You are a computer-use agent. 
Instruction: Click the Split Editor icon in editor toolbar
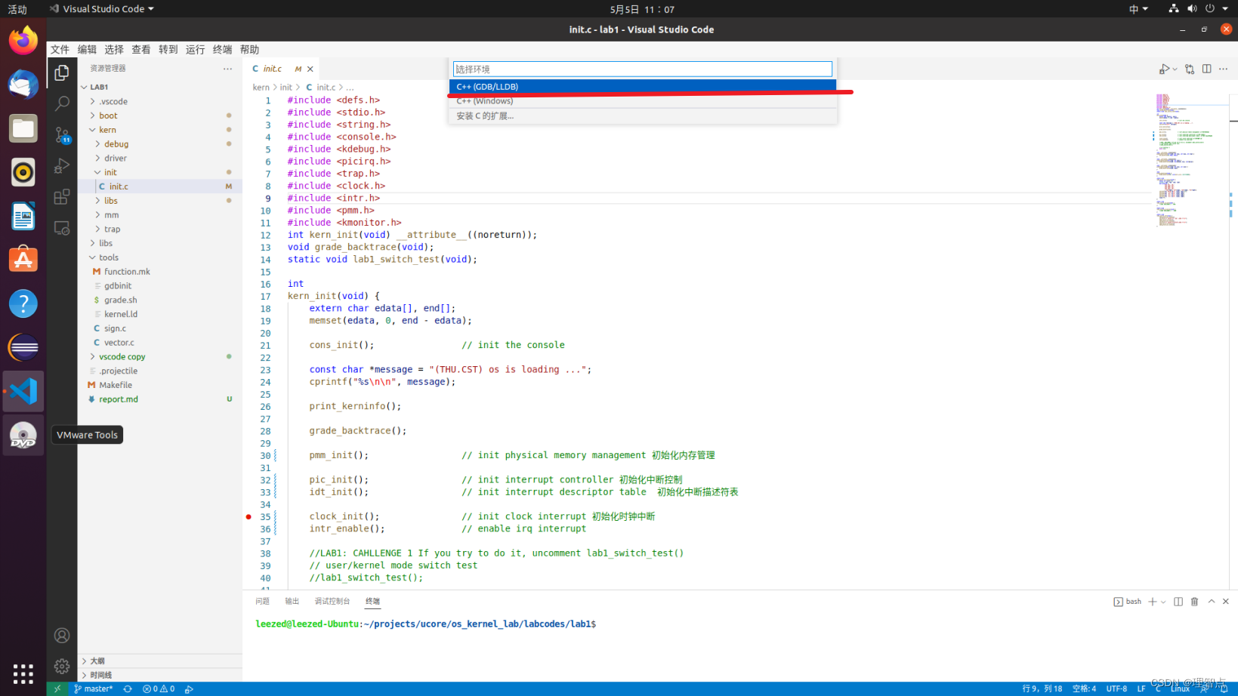point(1207,68)
